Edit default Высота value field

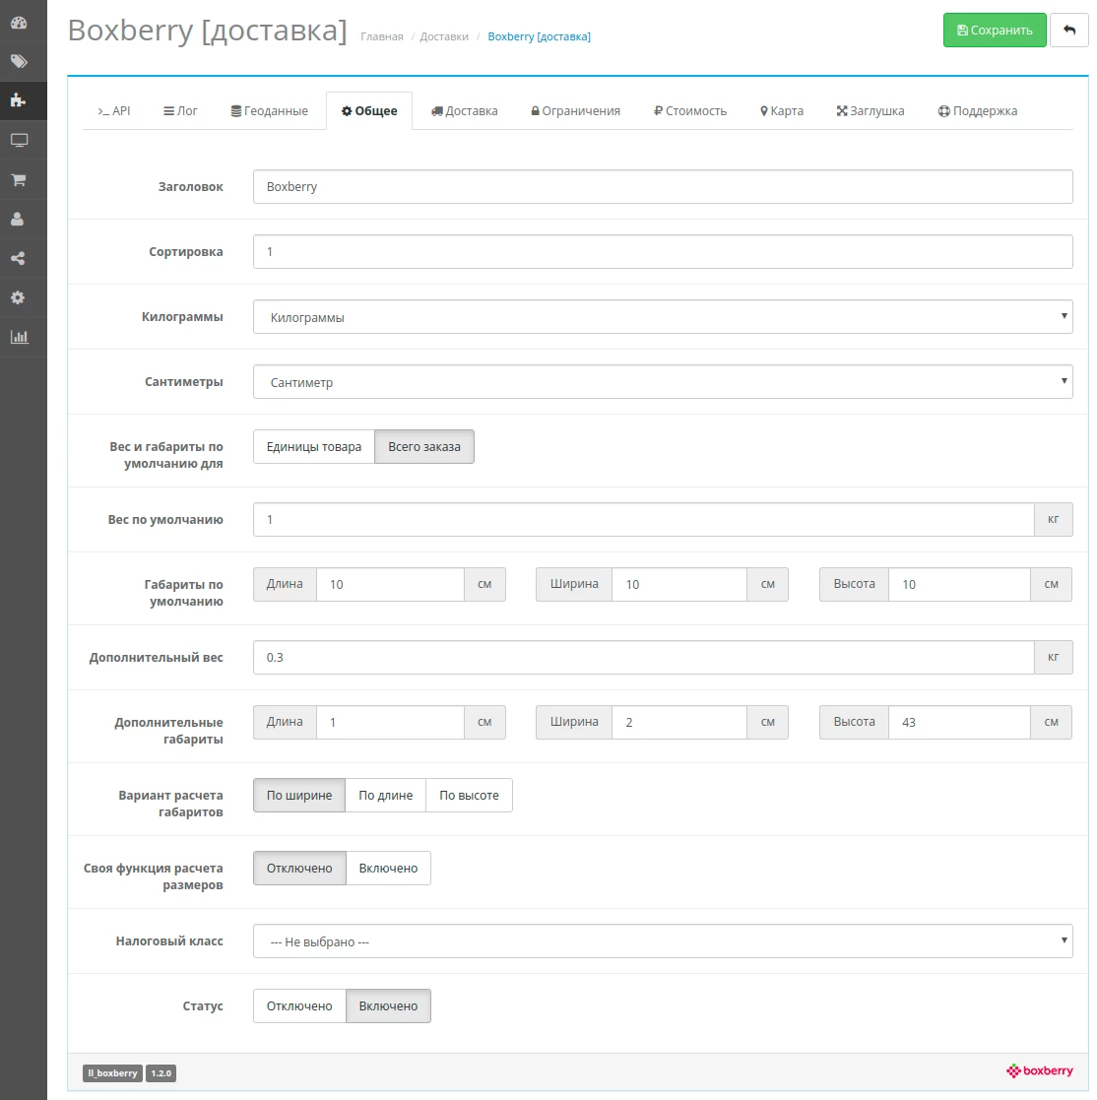(959, 584)
